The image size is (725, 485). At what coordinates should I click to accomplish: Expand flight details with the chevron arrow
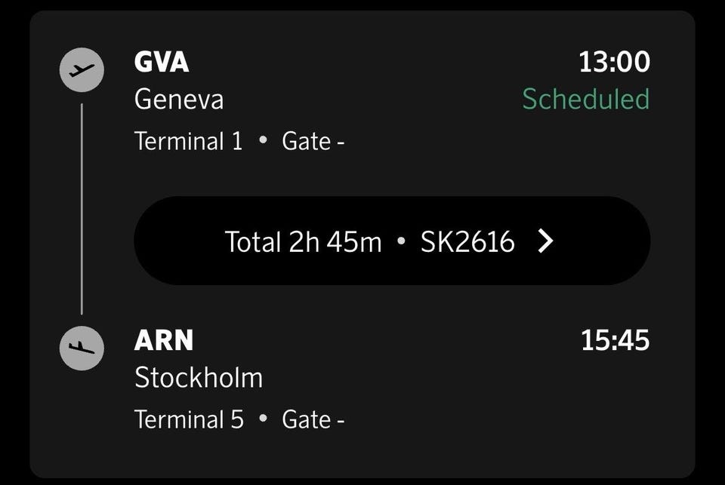click(x=545, y=241)
